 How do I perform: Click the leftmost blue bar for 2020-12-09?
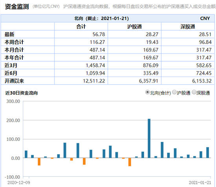point(26,154)
